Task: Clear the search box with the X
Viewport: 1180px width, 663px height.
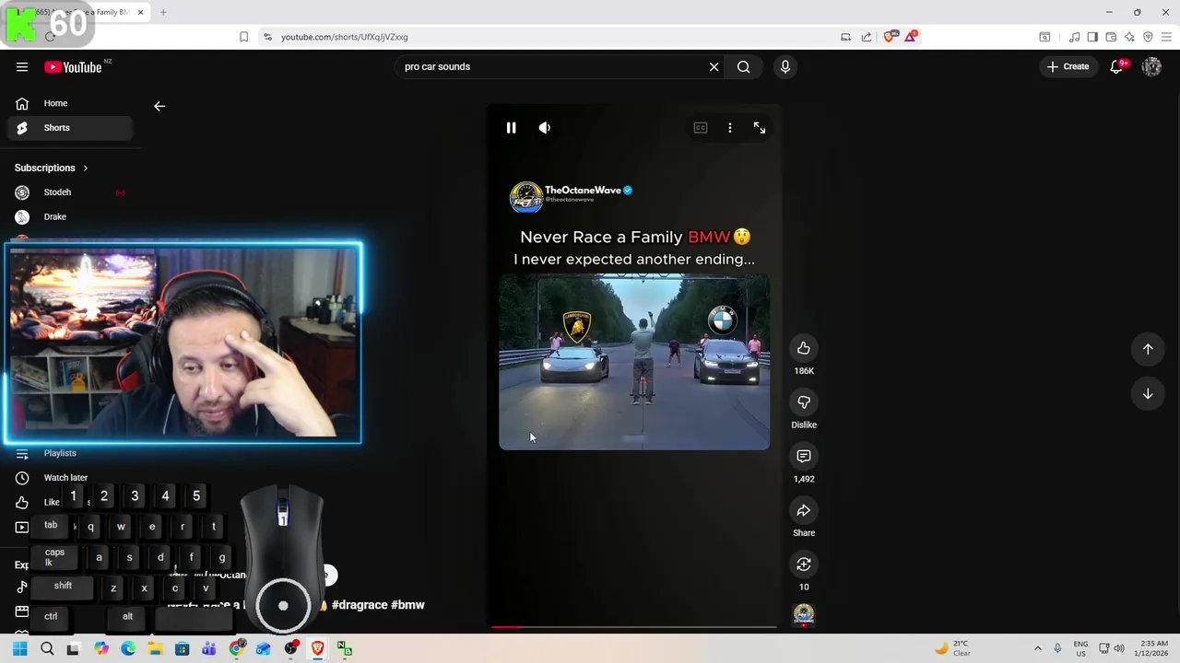Action: coord(714,66)
